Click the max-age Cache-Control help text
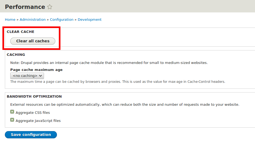 118,82
